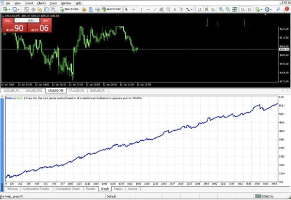Select the Horizontal Line drawing tool
Viewport: 291px width, 200px height.
tap(148, 9)
